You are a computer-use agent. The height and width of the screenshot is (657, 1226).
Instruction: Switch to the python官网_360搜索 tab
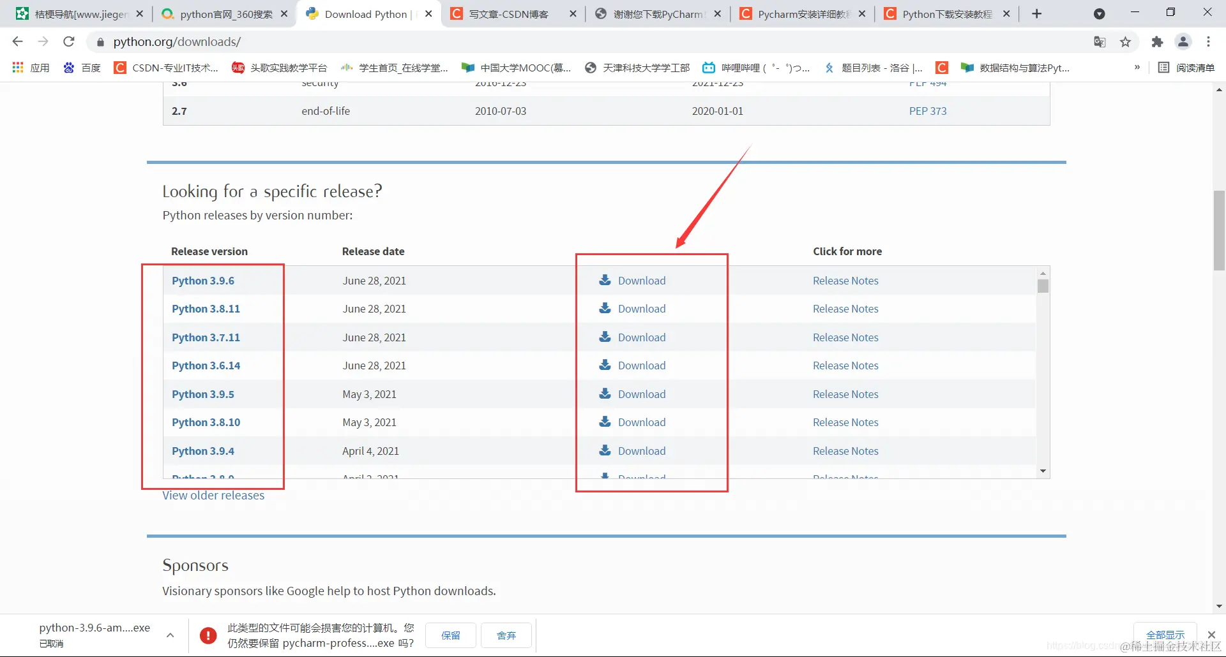(223, 14)
